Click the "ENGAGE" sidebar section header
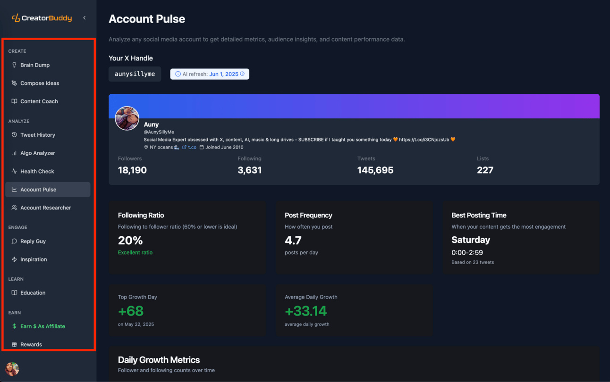The image size is (610, 382). click(x=18, y=227)
